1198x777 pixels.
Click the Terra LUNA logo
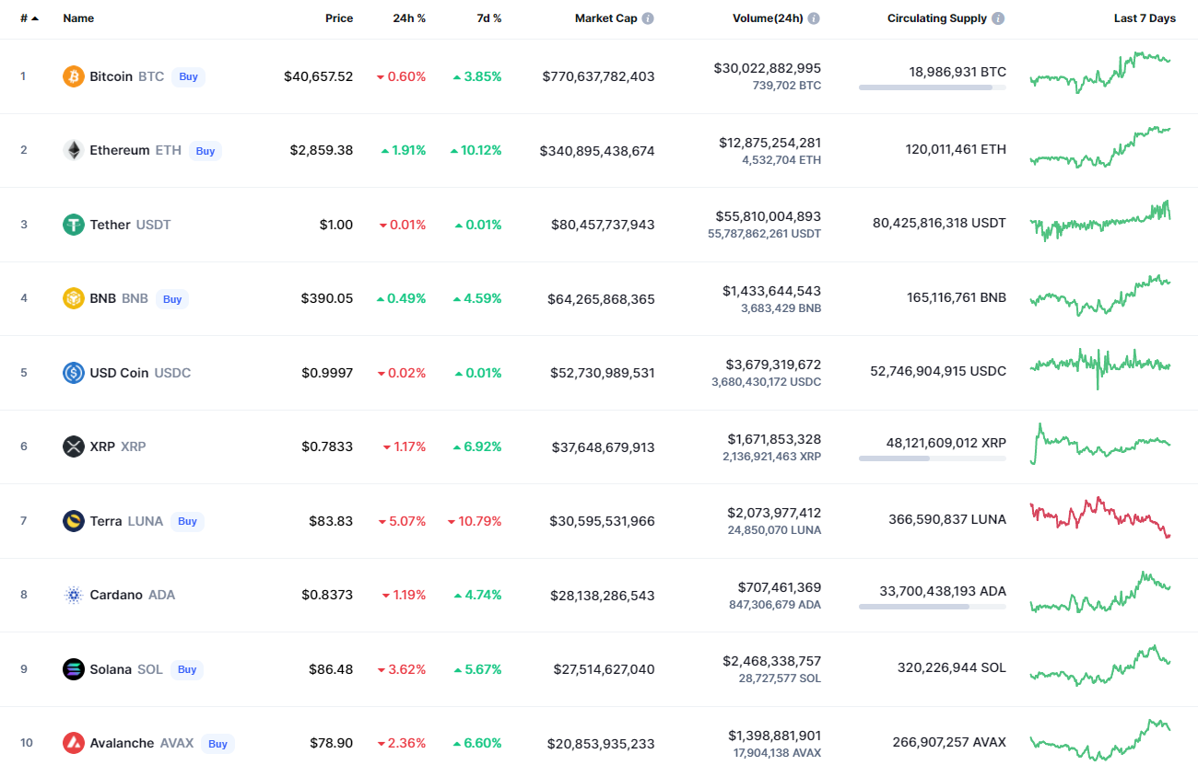(74, 521)
